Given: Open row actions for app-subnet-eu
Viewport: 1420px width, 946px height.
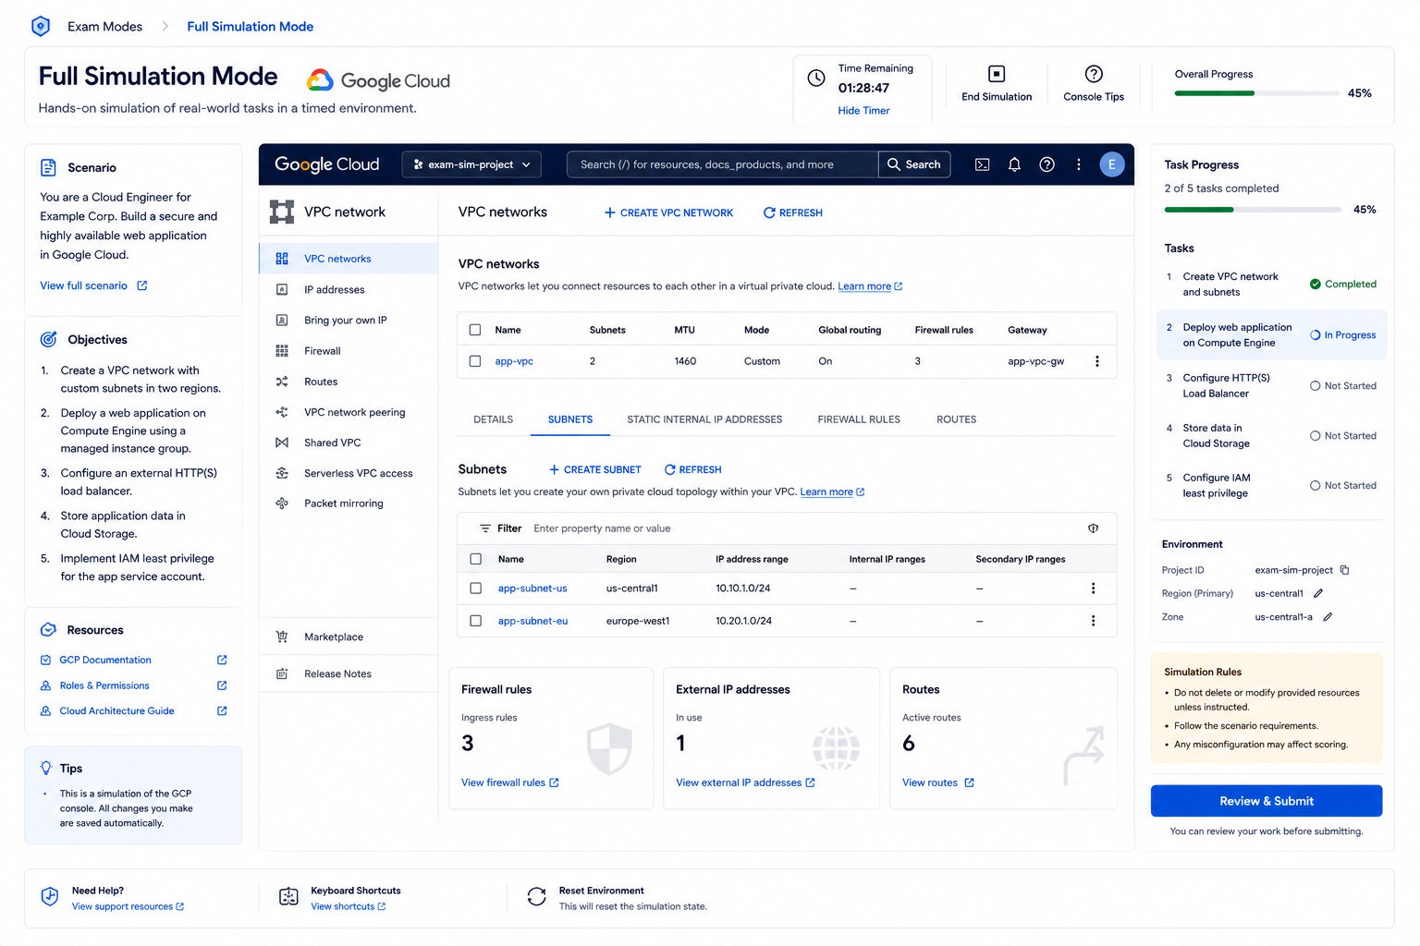Looking at the screenshot, I should tap(1093, 621).
